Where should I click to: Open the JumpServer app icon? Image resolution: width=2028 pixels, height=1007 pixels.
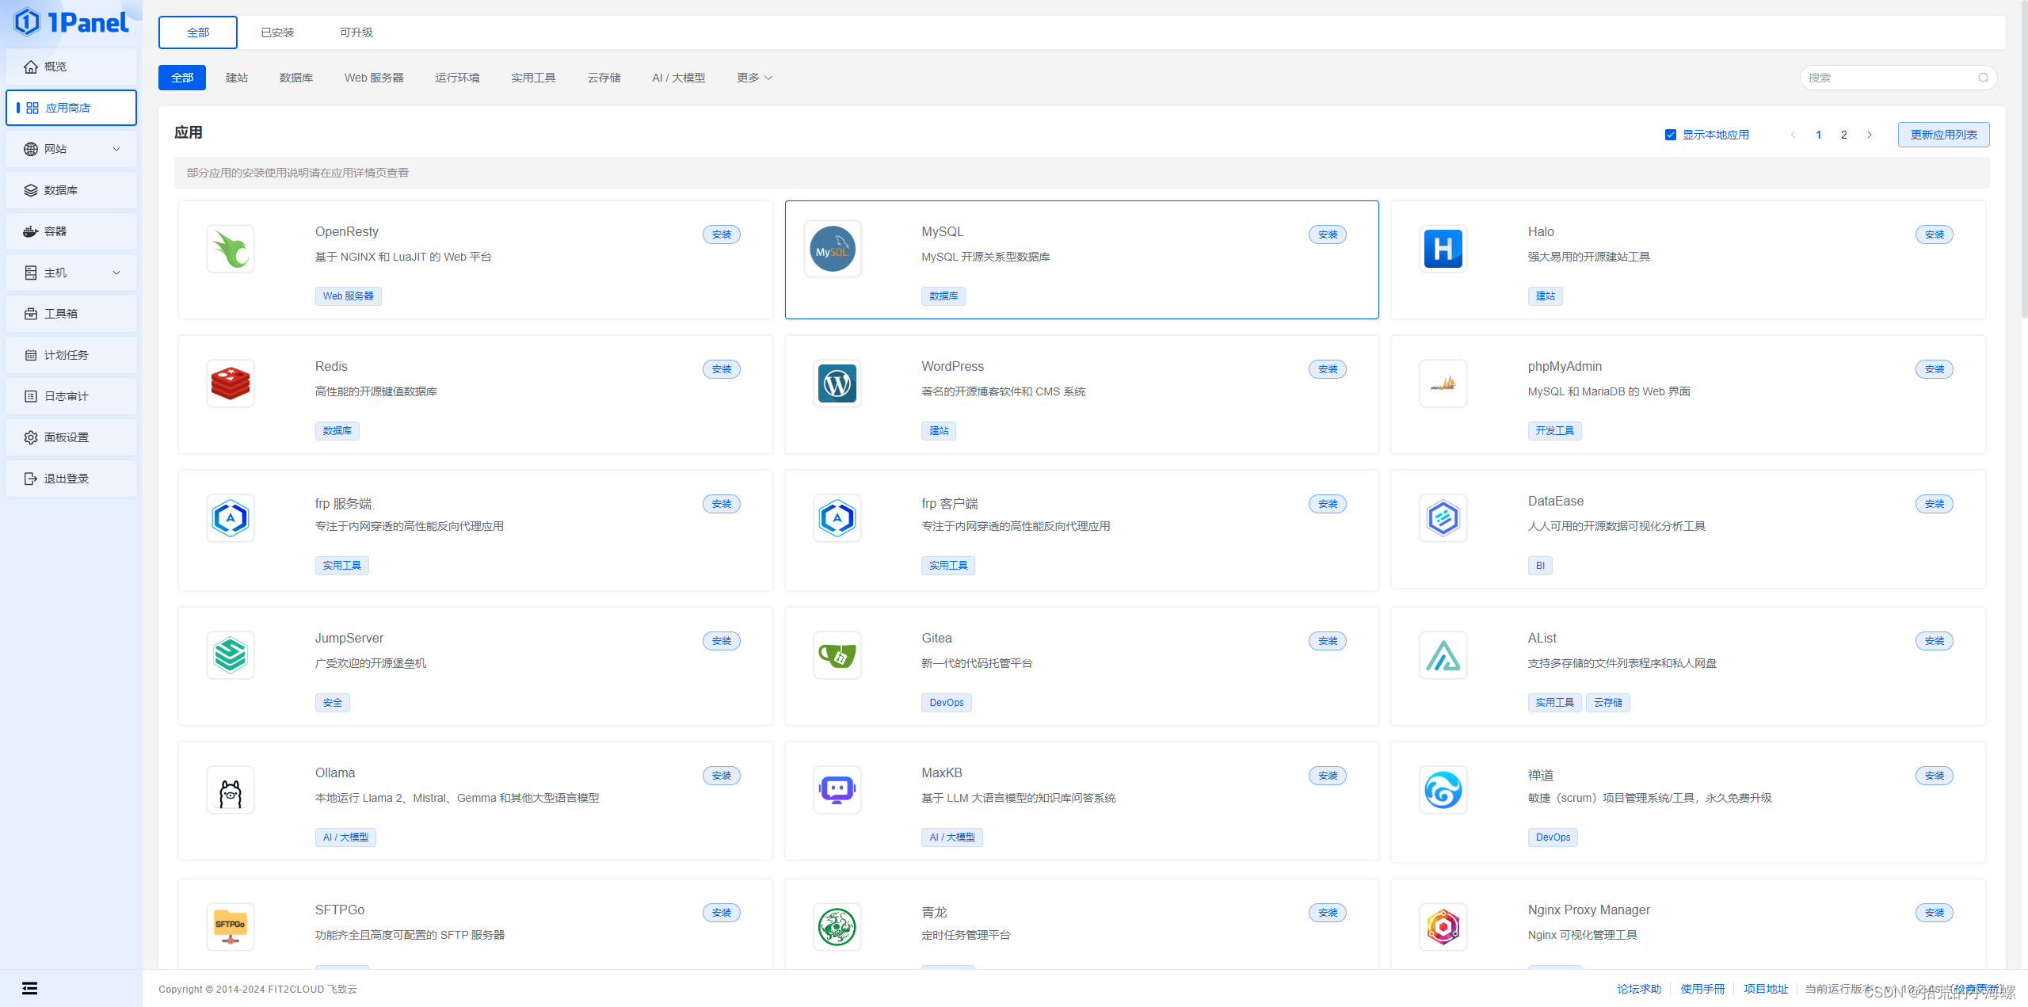point(231,655)
